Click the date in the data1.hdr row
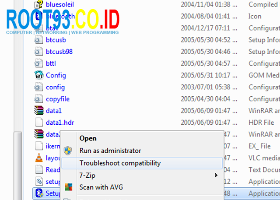The image size is (280, 200). (209, 123)
